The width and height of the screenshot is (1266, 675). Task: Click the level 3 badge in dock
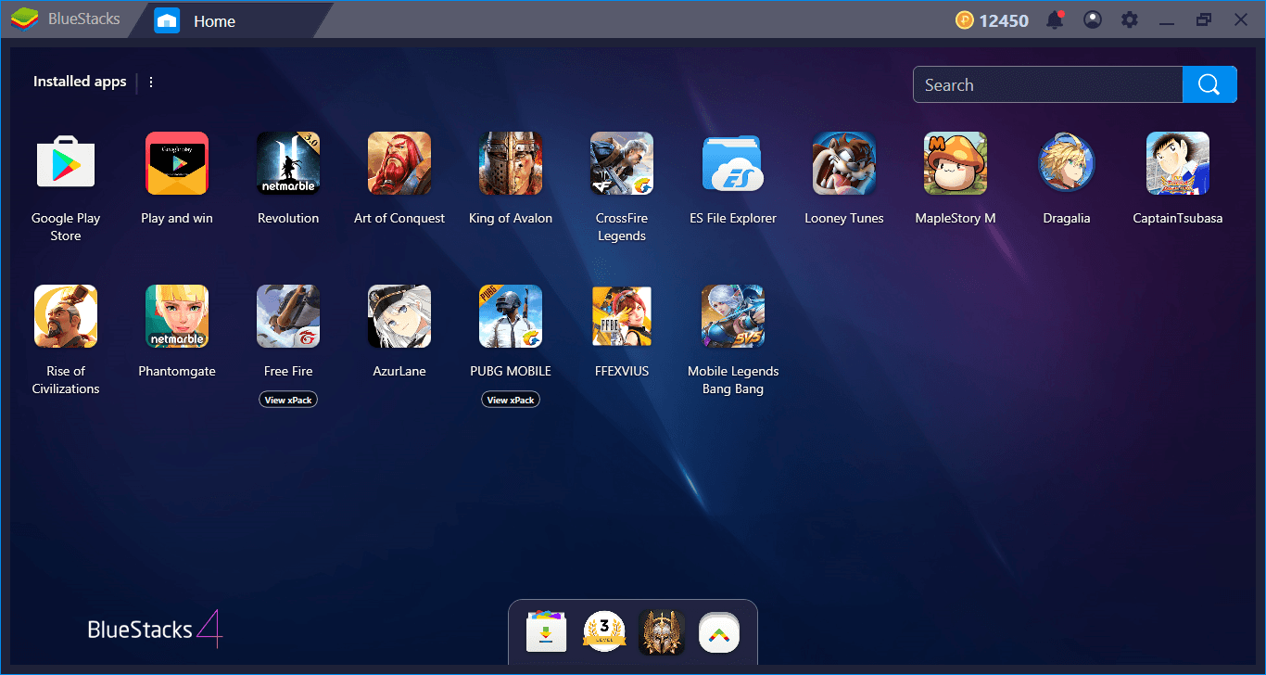coord(604,632)
